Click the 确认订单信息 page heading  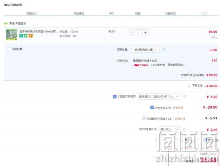click(x=13, y=5)
